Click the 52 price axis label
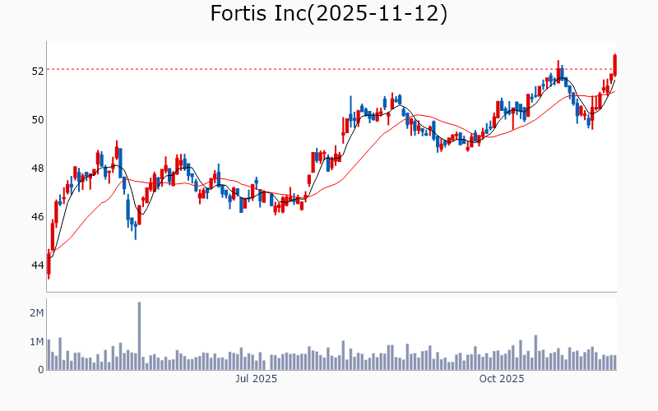Screen dimensions: 658x411 pyautogui.click(x=37, y=72)
